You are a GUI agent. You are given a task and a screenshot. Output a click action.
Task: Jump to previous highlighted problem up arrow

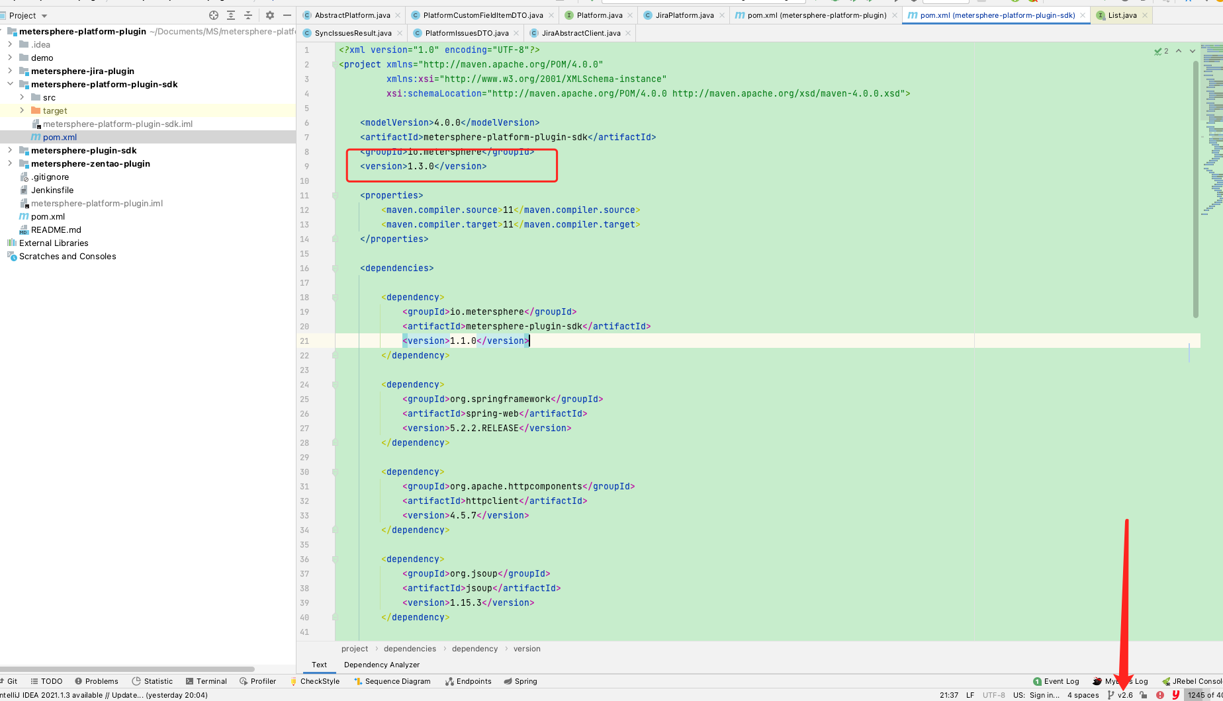[x=1179, y=51]
